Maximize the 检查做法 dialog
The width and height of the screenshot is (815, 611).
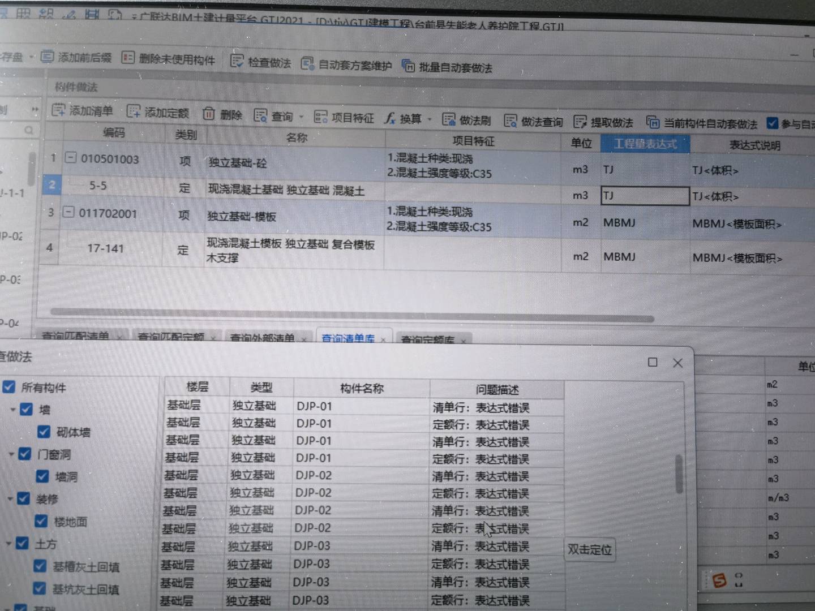point(653,362)
